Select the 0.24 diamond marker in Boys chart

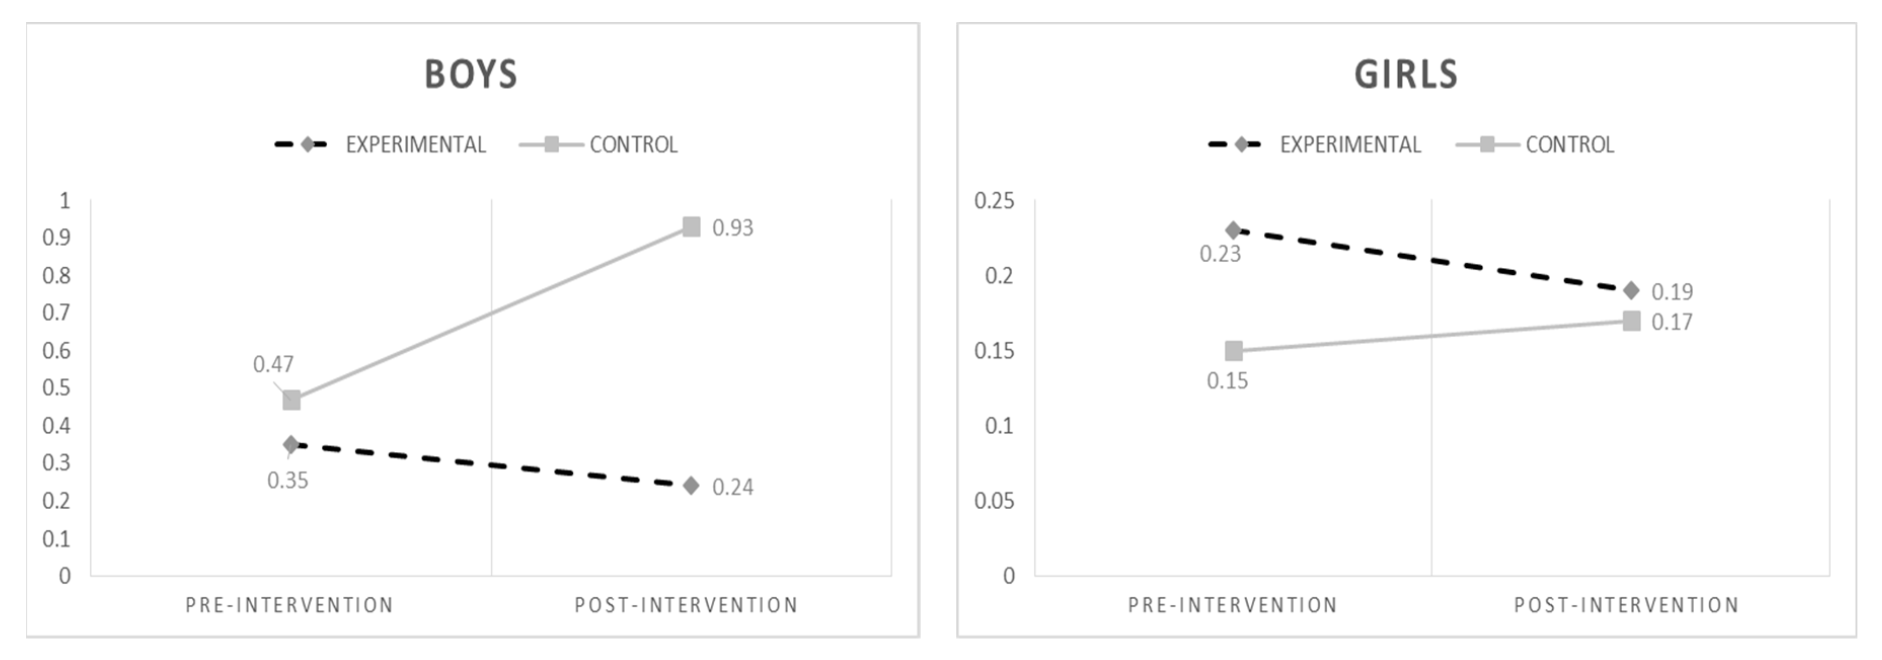[x=691, y=485]
